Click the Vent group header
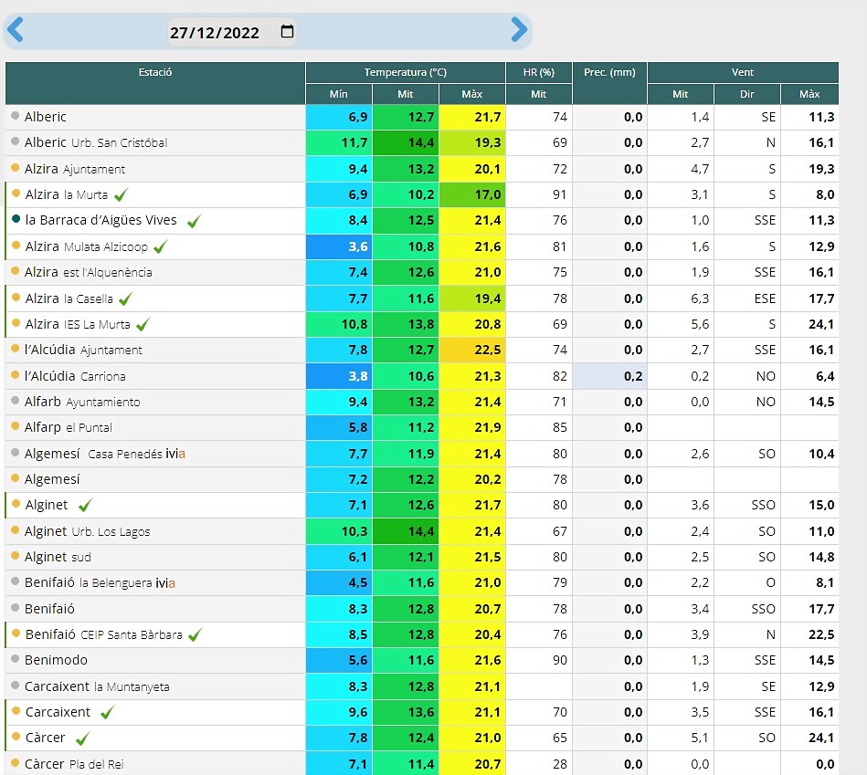Viewport: 867px width, 775px height. click(x=743, y=72)
